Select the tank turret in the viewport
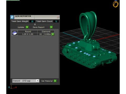The height and width of the screenshot is (94, 126). coord(89,45)
